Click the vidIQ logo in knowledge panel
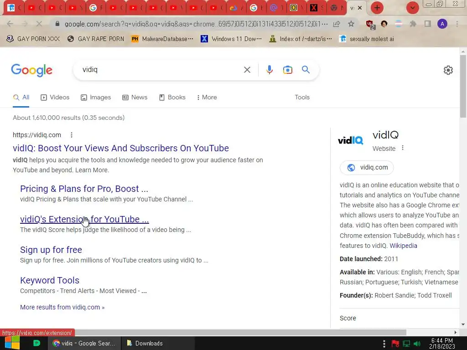 [350, 140]
